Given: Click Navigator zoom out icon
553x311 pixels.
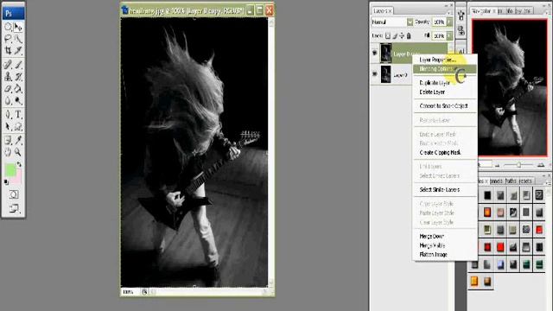Looking at the screenshot, I should coord(498,165).
